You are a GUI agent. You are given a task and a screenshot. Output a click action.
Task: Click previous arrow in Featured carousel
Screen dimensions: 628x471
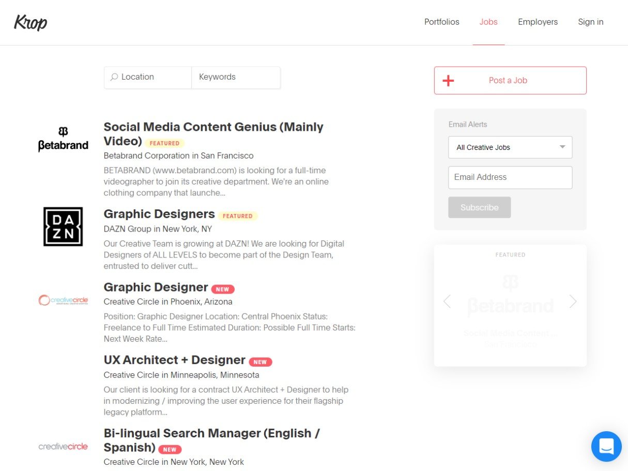coord(447,301)
